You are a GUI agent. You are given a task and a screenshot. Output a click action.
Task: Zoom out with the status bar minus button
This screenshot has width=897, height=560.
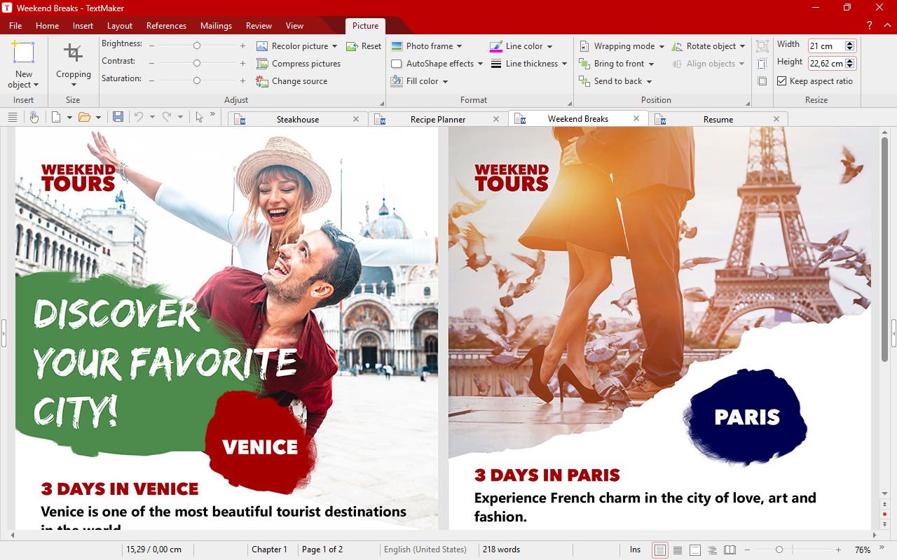pyautogui.click(x=747, y=550)
